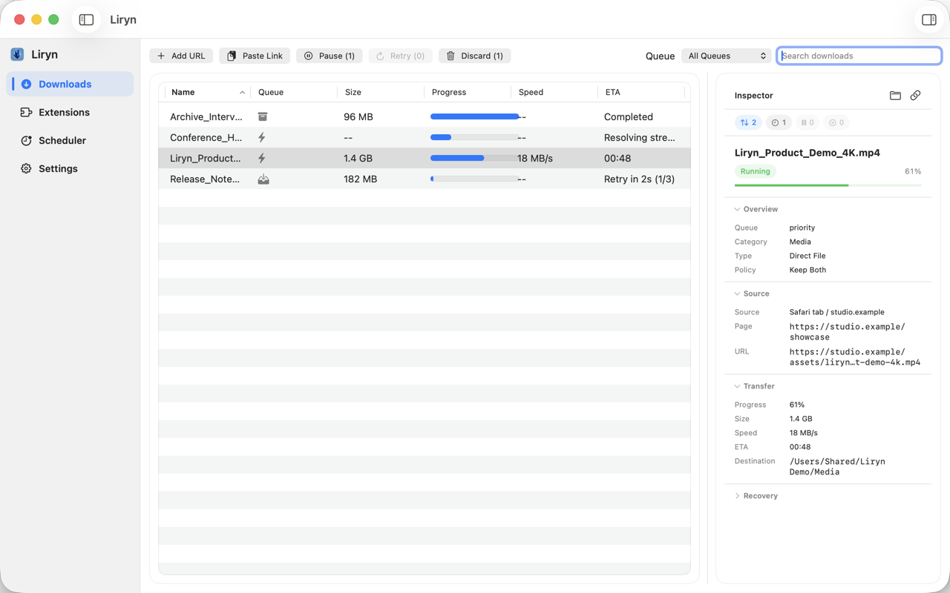Click lightning queue icon in Conference_H row
Viewport: 950px width, 593px height.
click(x=262, y=137)
